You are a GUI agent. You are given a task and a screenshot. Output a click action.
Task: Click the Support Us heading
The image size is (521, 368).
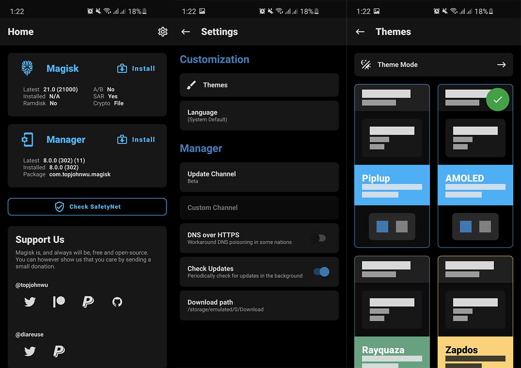(x=40, y=240)
